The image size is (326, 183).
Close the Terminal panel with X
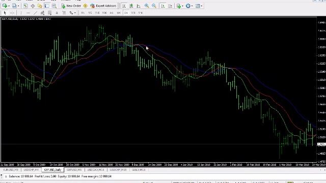[1, 175]
